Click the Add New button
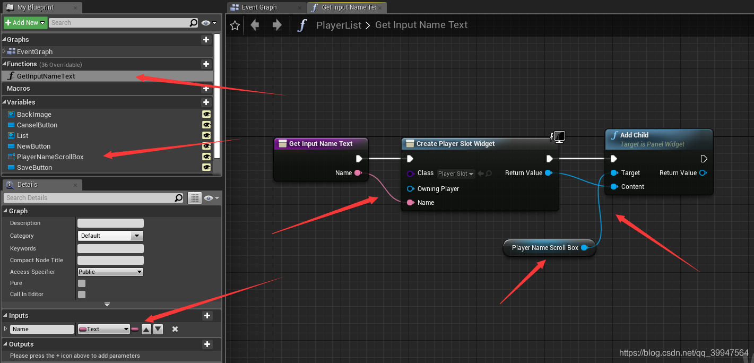754x363 pixels. coord(25,23)
